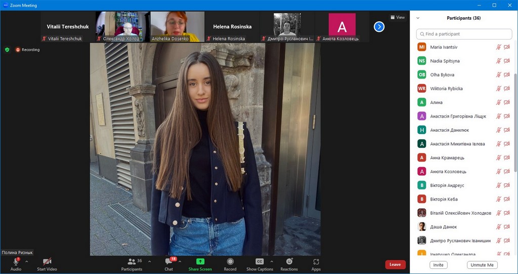The height and width of the screenshot is (274, 518).
Task: Start recording with the Record icon
Action: pyautogui.click(x=230, y=262)
